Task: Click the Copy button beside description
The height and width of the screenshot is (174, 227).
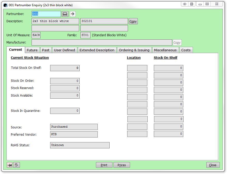Action: 133,21
